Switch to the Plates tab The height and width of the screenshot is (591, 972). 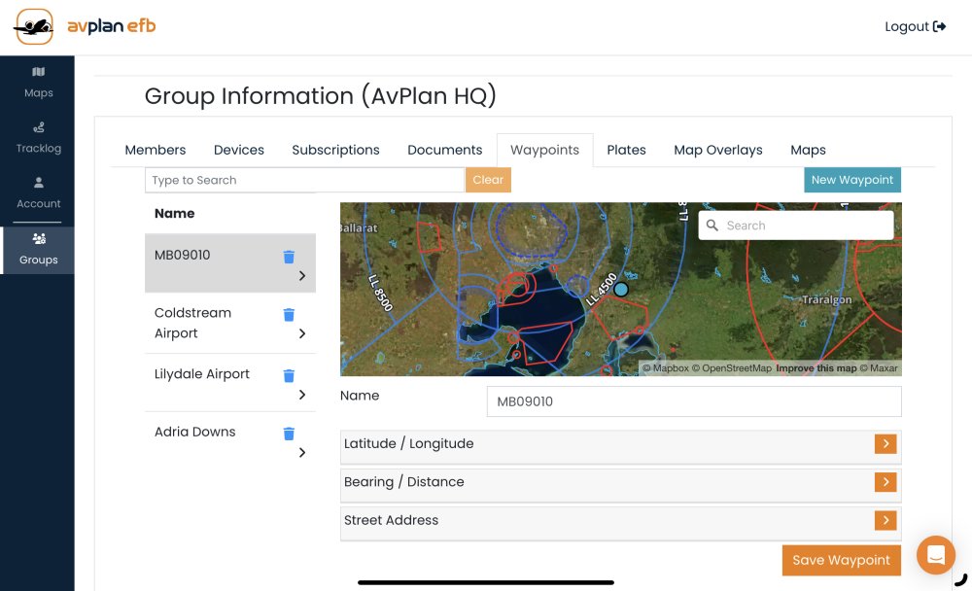pyautogui.click(x=626, y=150)
